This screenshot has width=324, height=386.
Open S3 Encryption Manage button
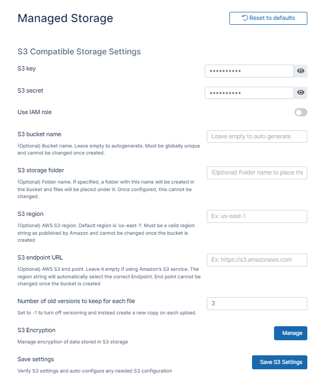tap(291, 333)
